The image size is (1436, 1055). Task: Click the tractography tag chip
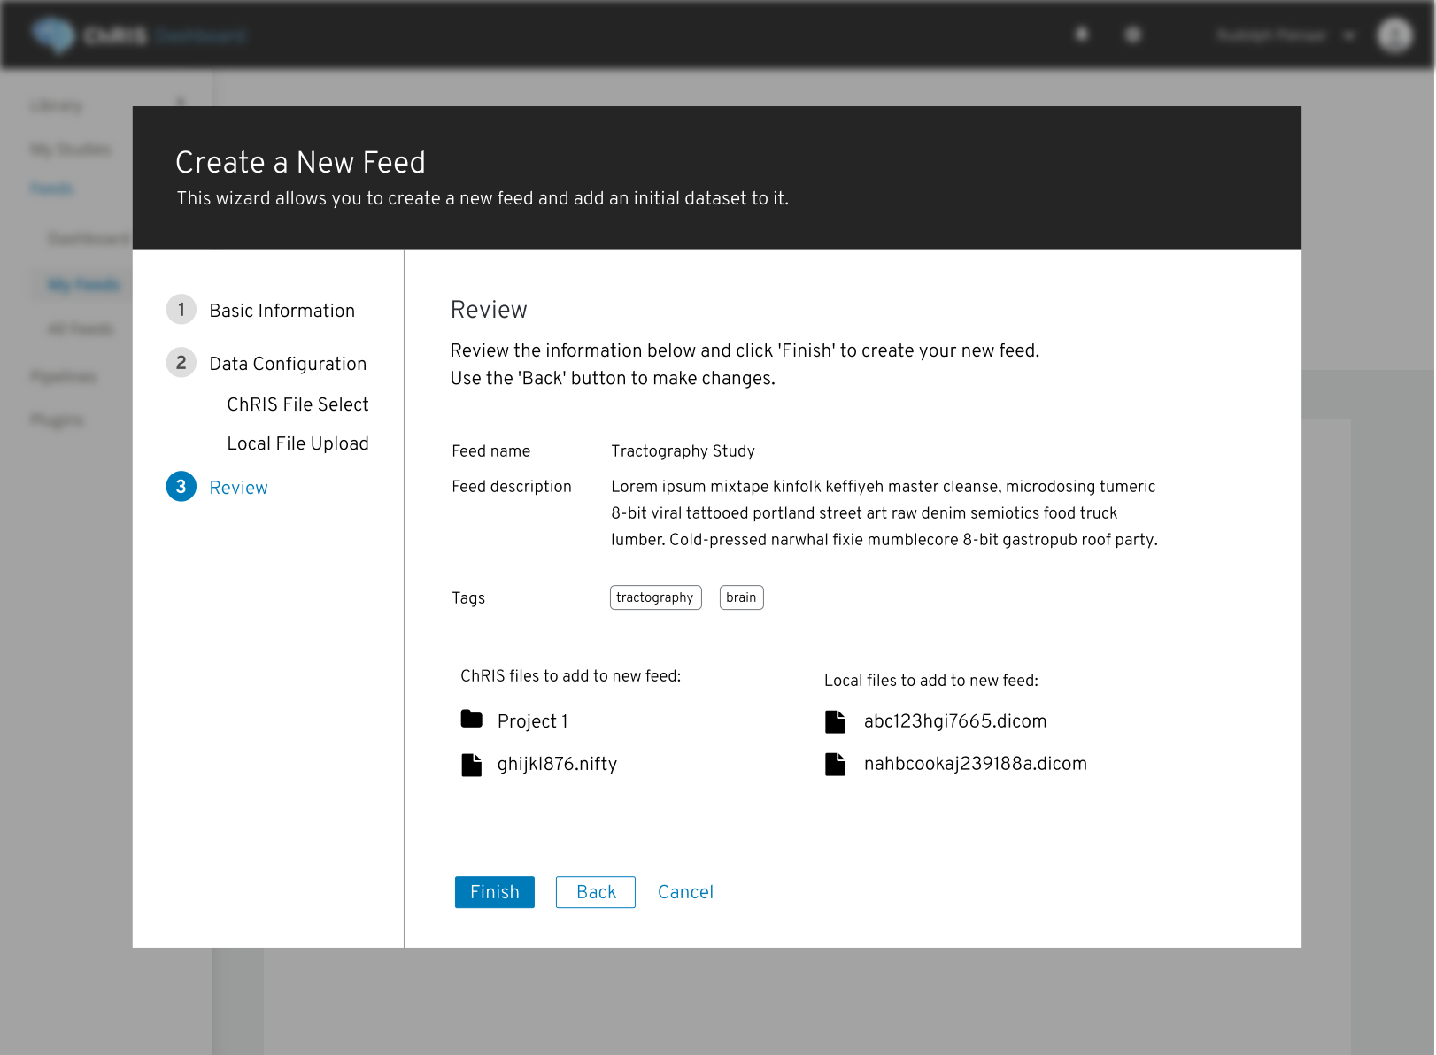click(x=655, y=597)
